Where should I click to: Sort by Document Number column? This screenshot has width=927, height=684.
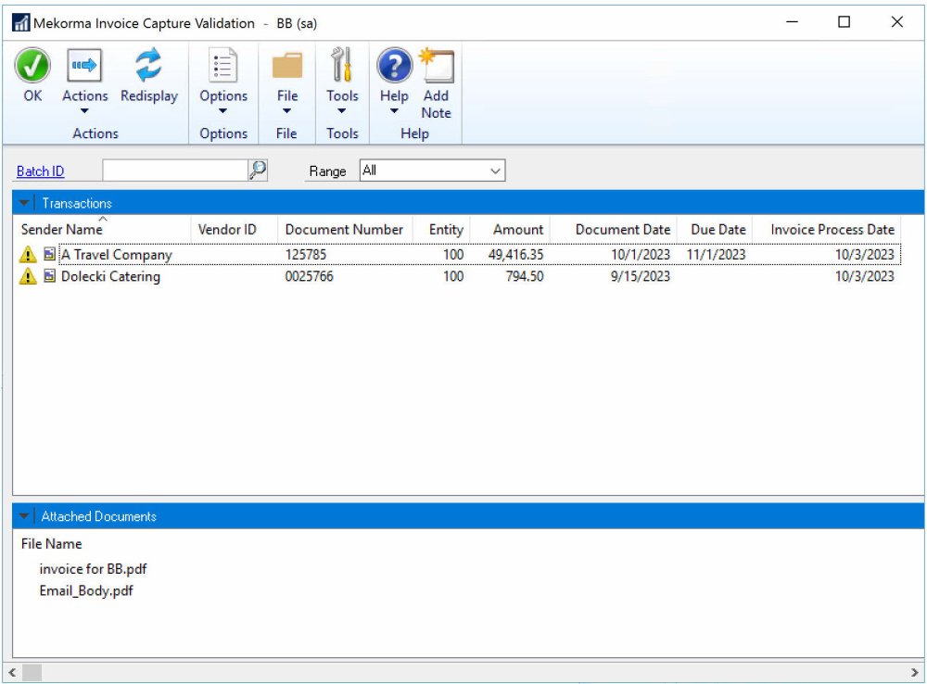coord(344,229)
